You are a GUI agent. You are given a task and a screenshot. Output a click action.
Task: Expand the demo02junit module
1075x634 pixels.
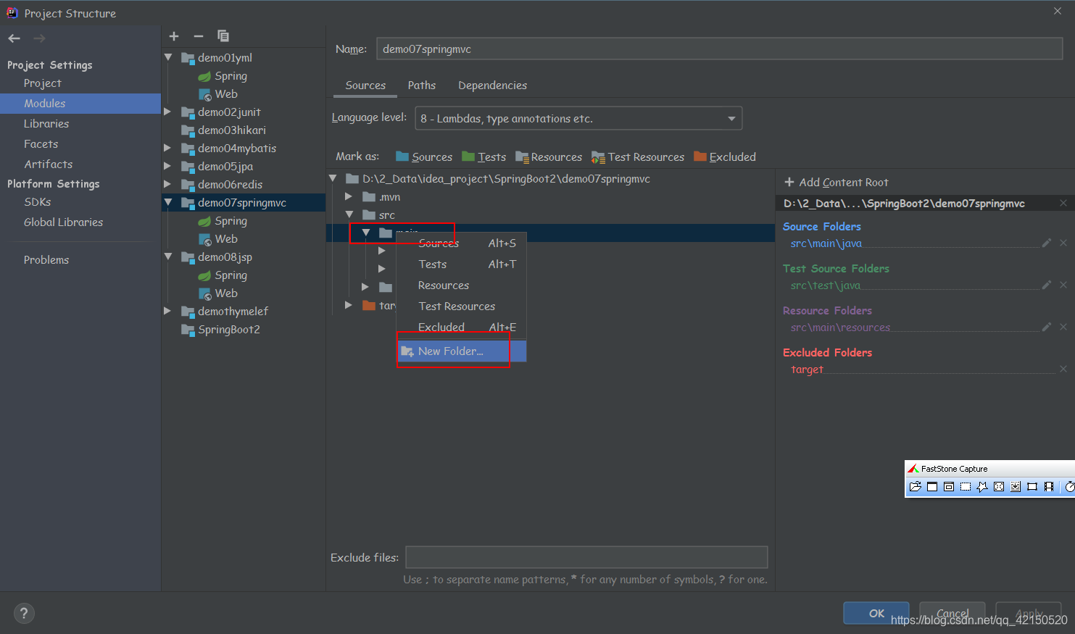[x=168, y=112]
